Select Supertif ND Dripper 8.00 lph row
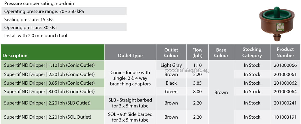The width and height of the screenshot is (301, 124). 150,92
